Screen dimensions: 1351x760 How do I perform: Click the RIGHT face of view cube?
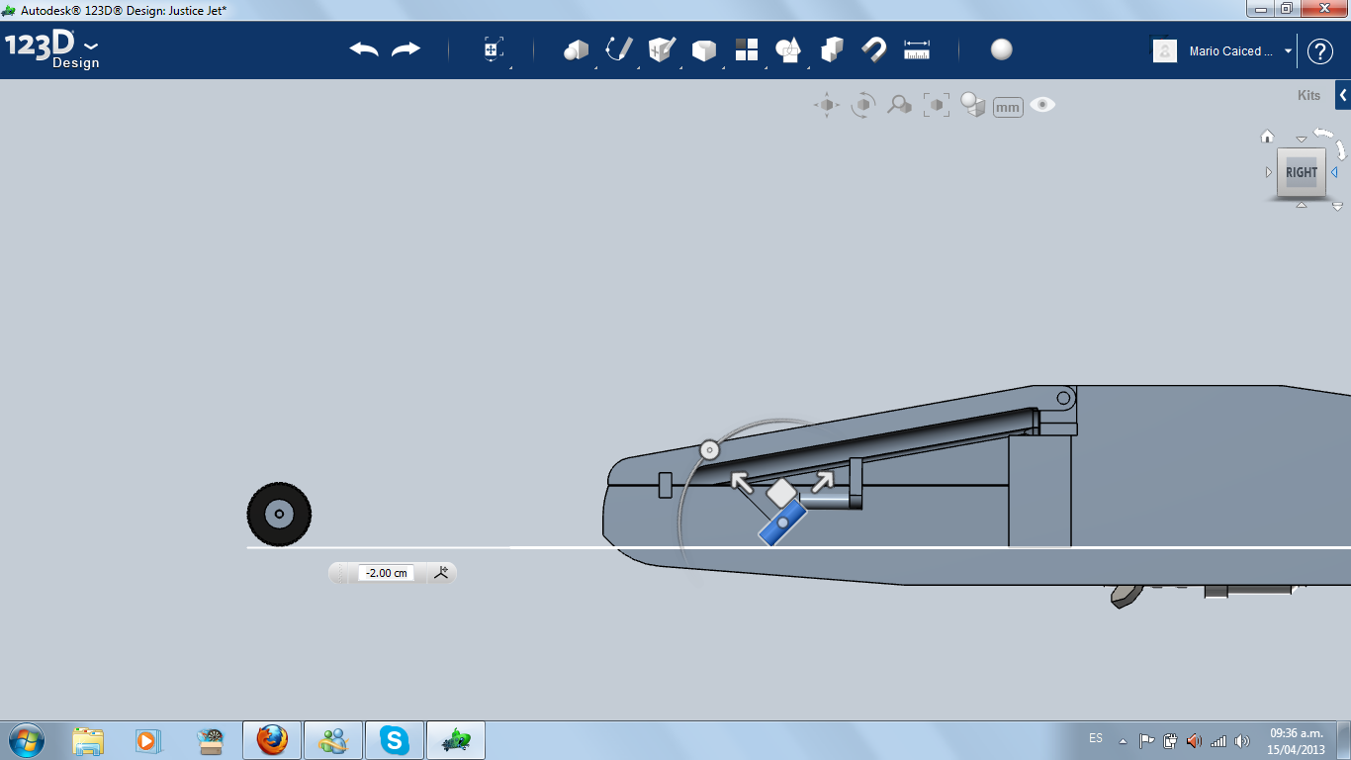tap(1302, 172)
